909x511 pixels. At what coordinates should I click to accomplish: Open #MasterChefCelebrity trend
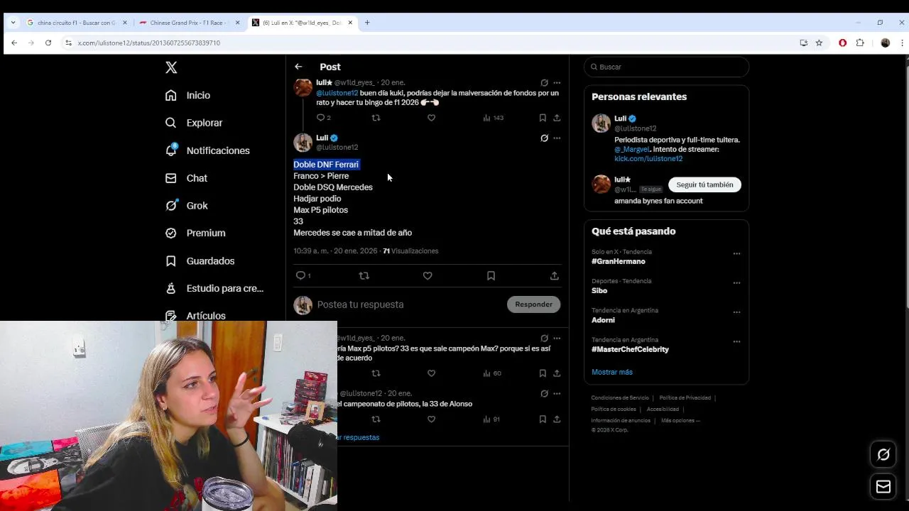point(631,349)
